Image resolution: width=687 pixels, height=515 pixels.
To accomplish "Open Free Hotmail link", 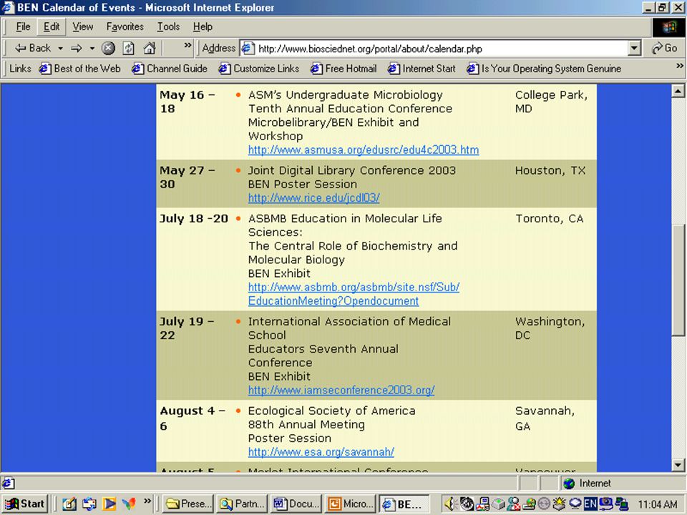I will click(343, 69).
